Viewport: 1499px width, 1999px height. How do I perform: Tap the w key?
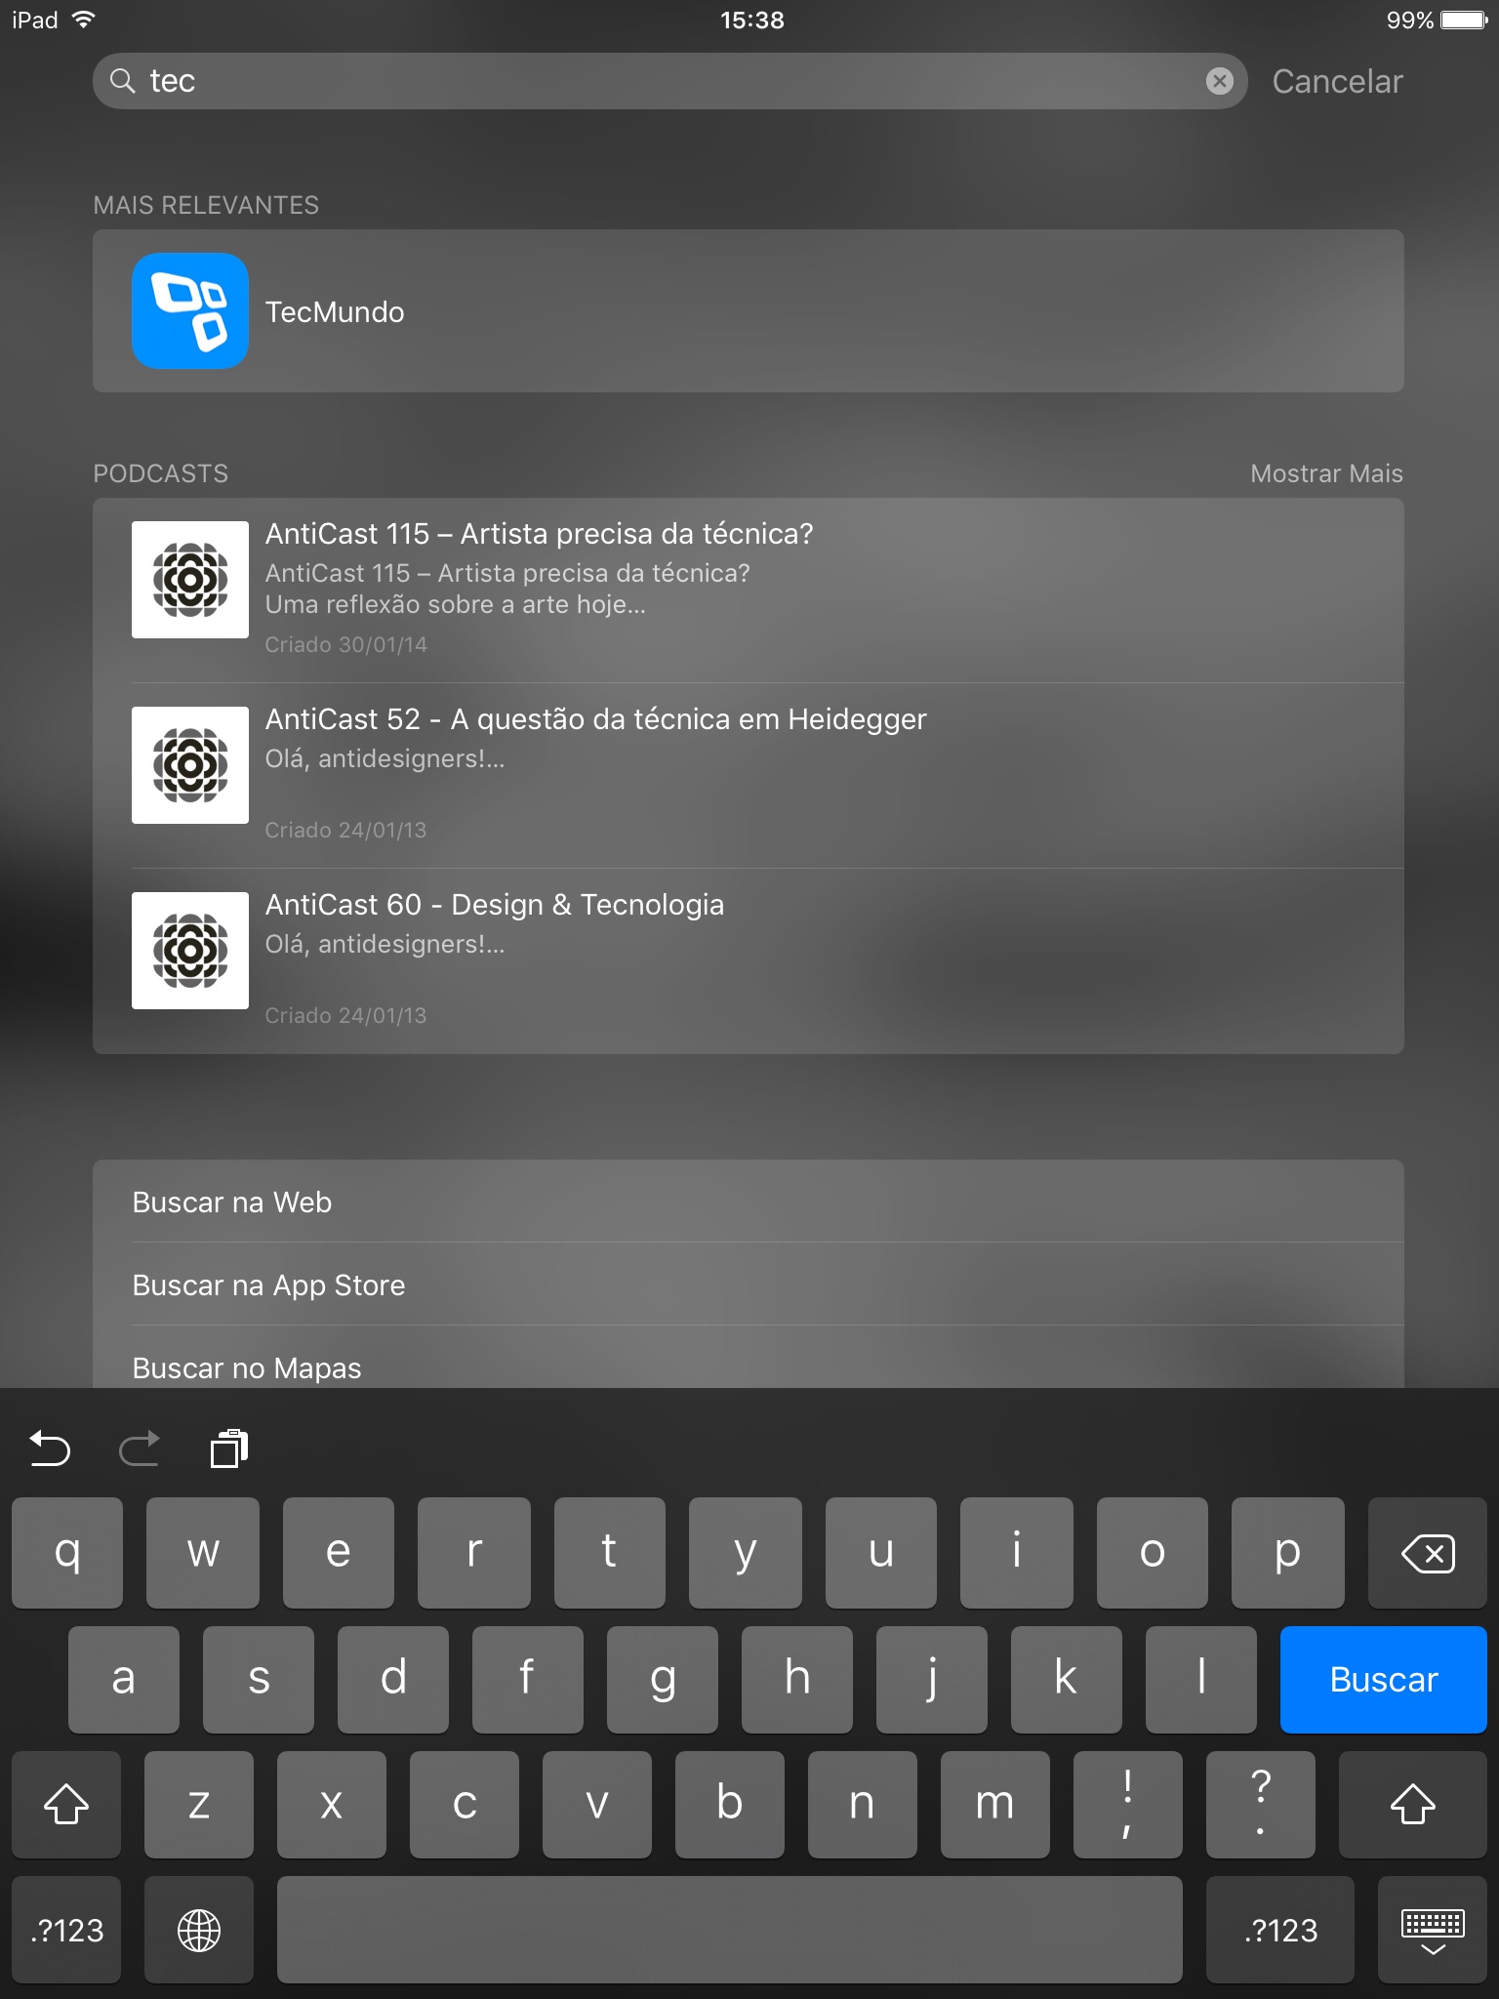tap(203, 1553)
